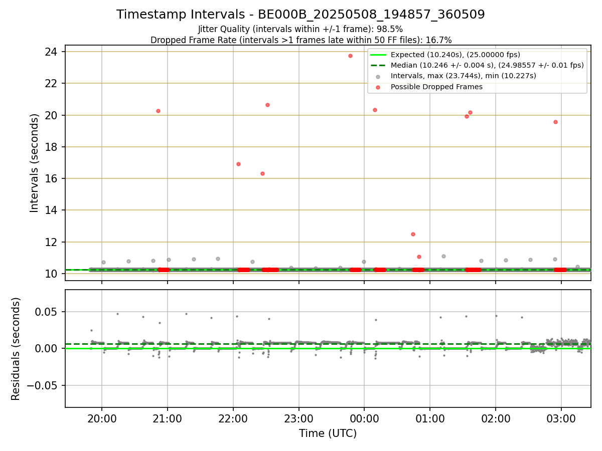Click the '20:00' time tick label

tap(102, 419)
